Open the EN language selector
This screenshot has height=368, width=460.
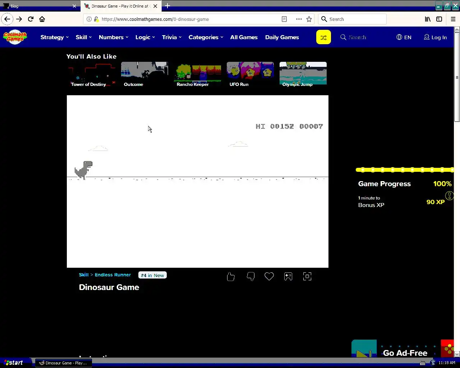point(404,37)
